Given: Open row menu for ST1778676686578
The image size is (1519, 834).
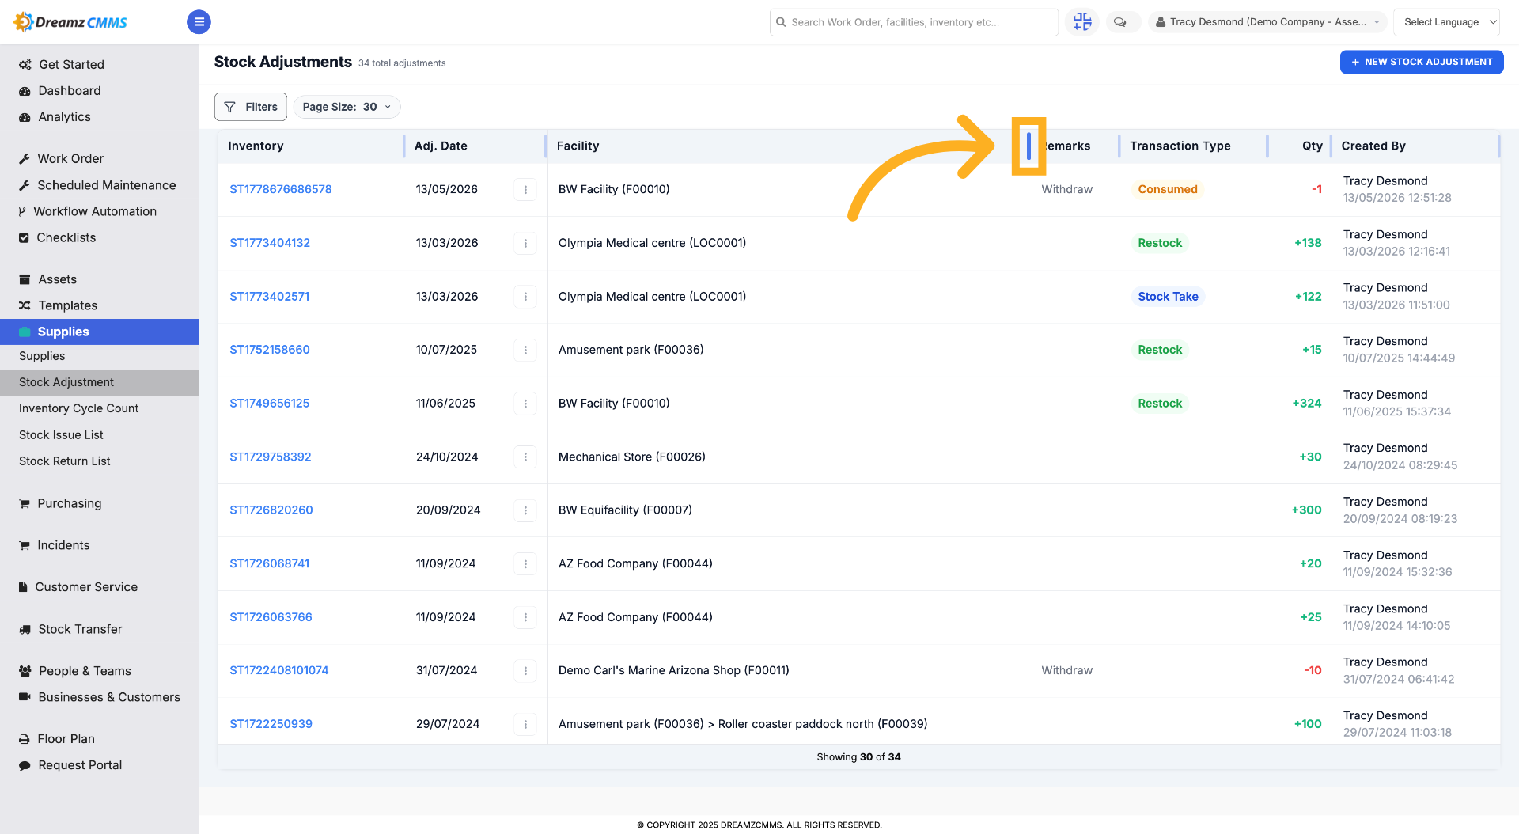Looking at the screenshot, I should (x=525, y=189).
